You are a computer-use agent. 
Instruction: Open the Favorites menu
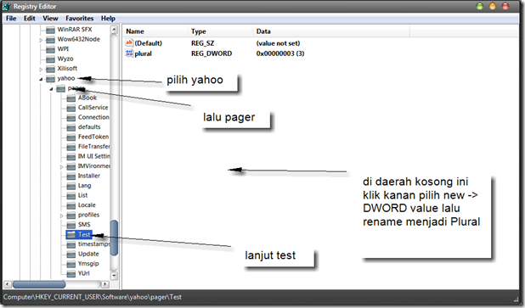coord(79,19)
